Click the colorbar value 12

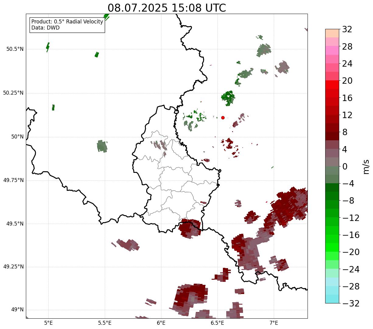[x=347, y=115]
